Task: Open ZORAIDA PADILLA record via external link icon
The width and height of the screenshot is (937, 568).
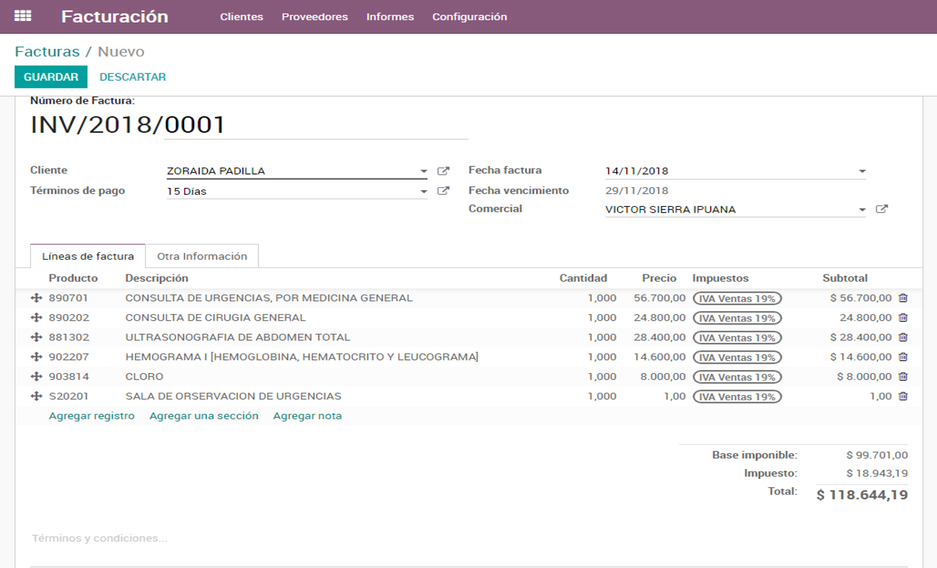Action: pyautogui.click(x=444, y=170)
